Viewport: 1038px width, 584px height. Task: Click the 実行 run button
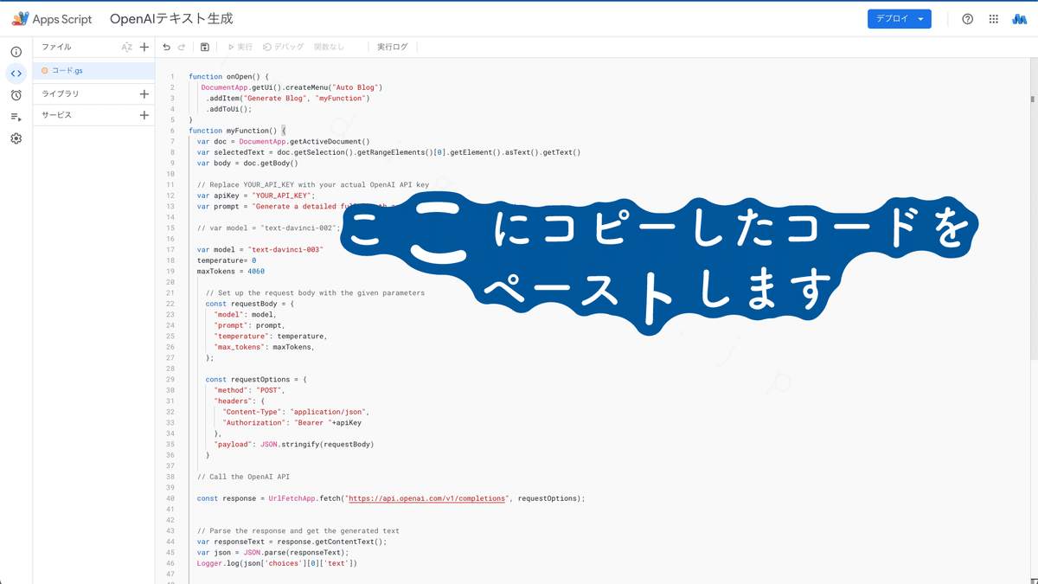(240, 48)
